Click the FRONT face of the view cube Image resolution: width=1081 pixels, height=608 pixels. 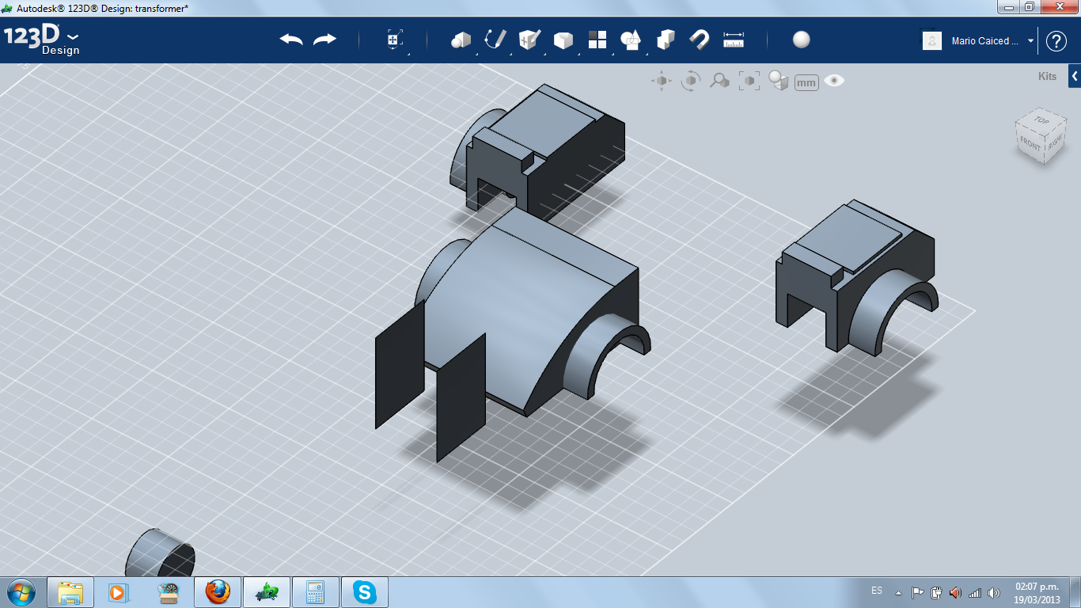(1030, 143)
